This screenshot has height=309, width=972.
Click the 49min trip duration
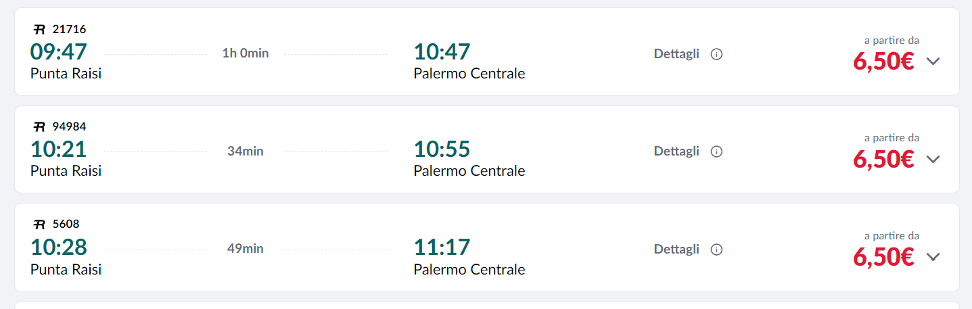tap(245, 249)
